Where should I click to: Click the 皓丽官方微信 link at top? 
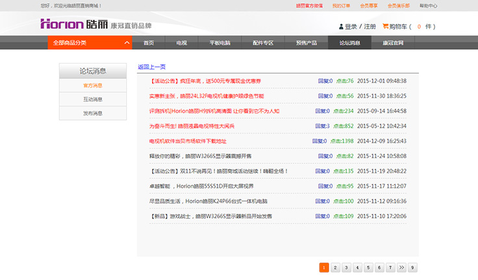(309, 6)
